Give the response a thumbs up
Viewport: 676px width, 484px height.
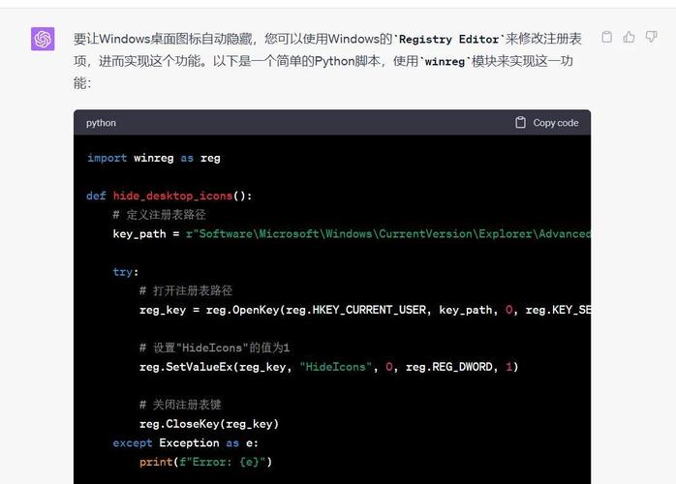pyautogui.click(x=629, y=38)
